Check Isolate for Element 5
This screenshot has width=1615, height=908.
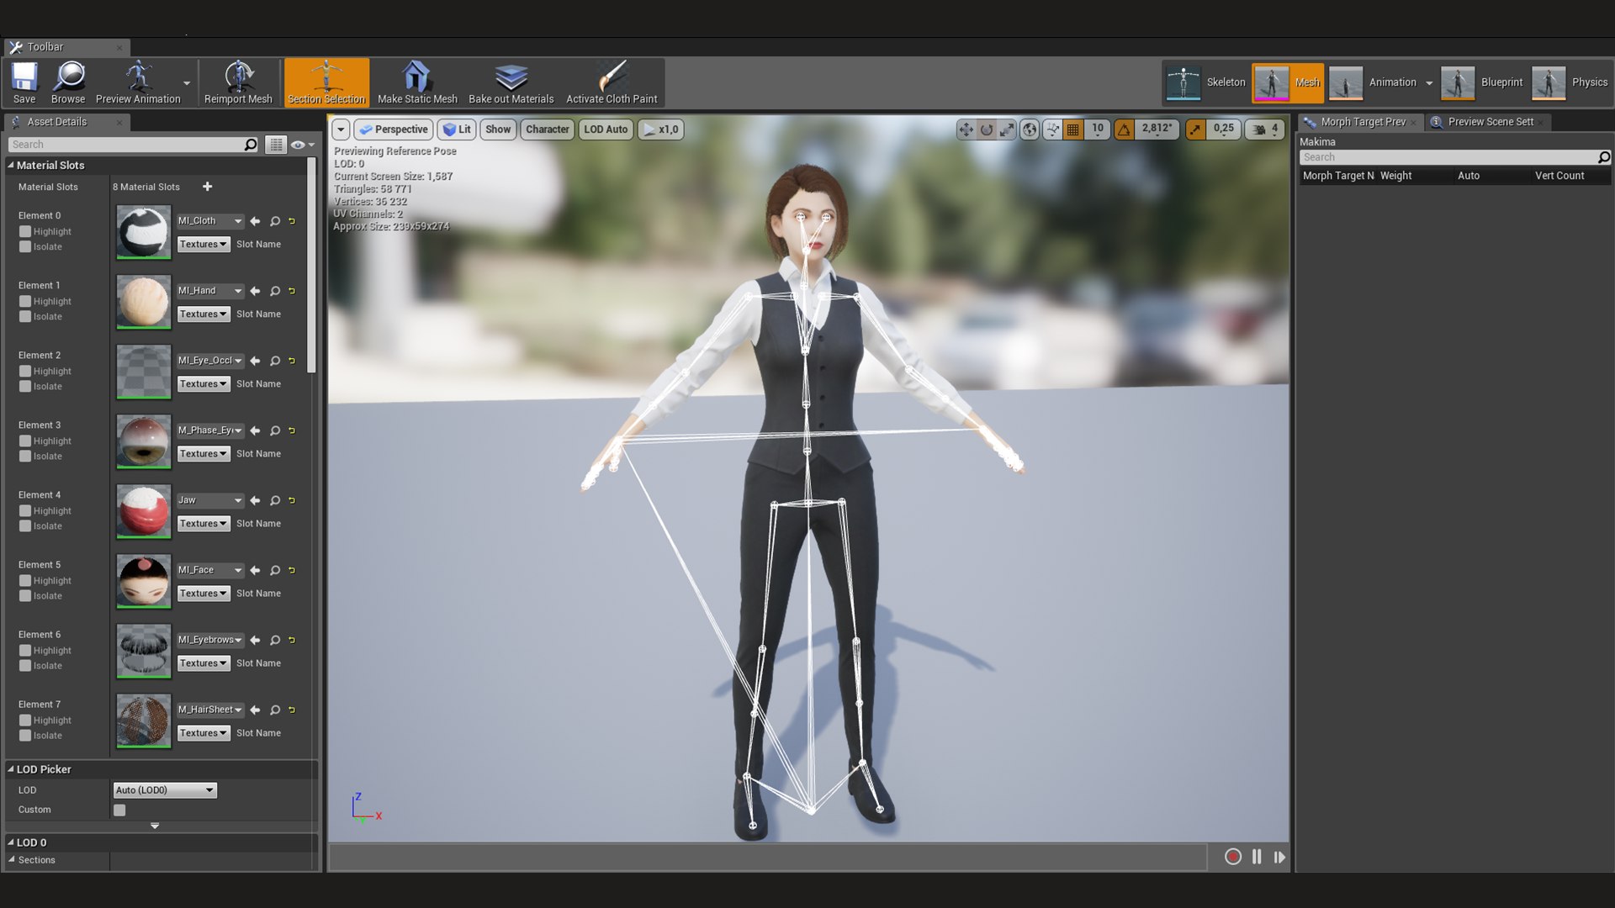25,596
